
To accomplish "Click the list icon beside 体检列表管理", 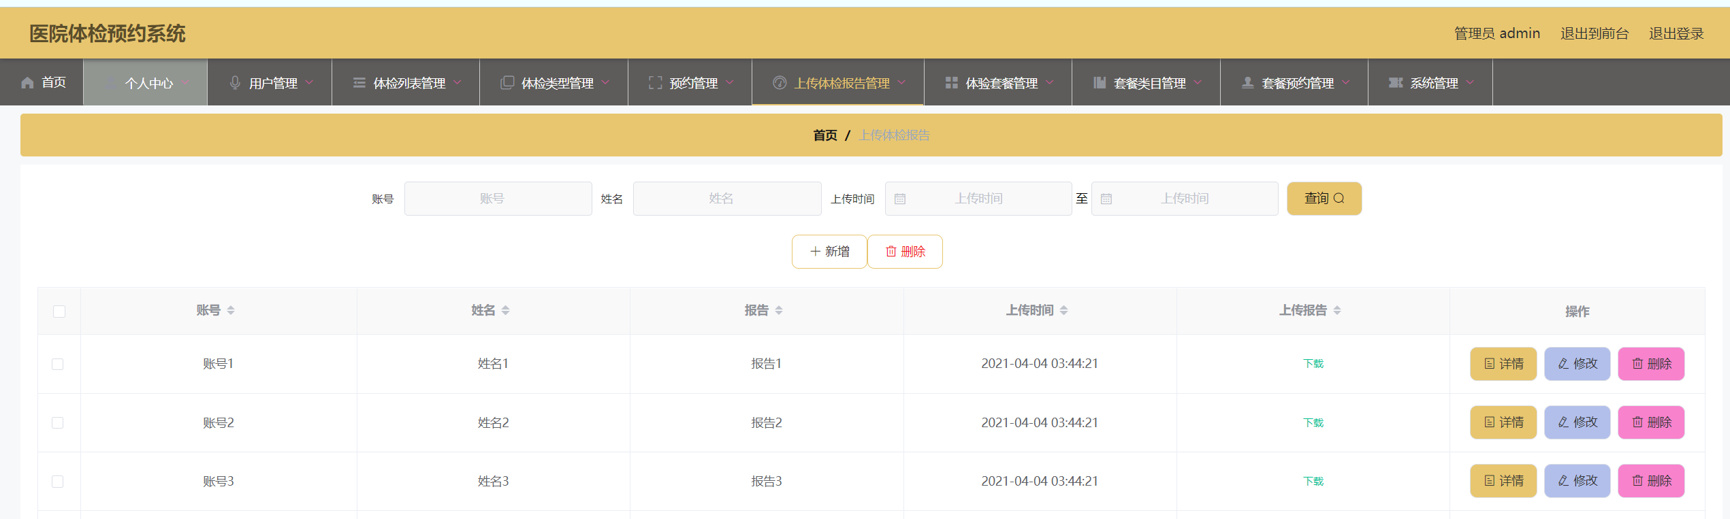I will point(359,83).
